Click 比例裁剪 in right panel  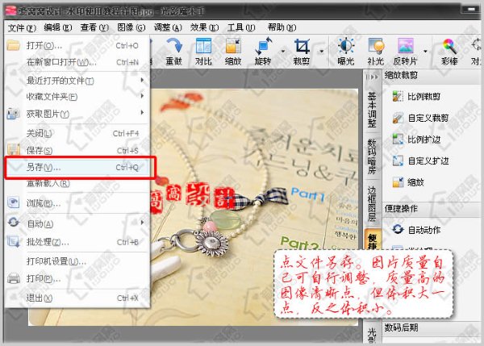(416, 97)
